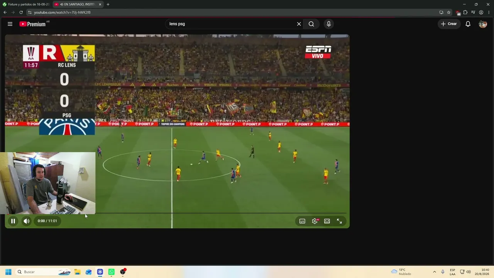Switch the player to theater mode

pyautogui.click(x=327, y=221)
